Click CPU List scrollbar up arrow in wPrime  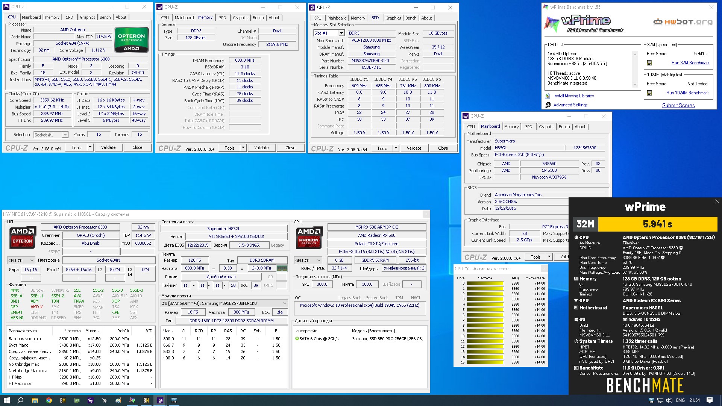[x=635, y=54]
